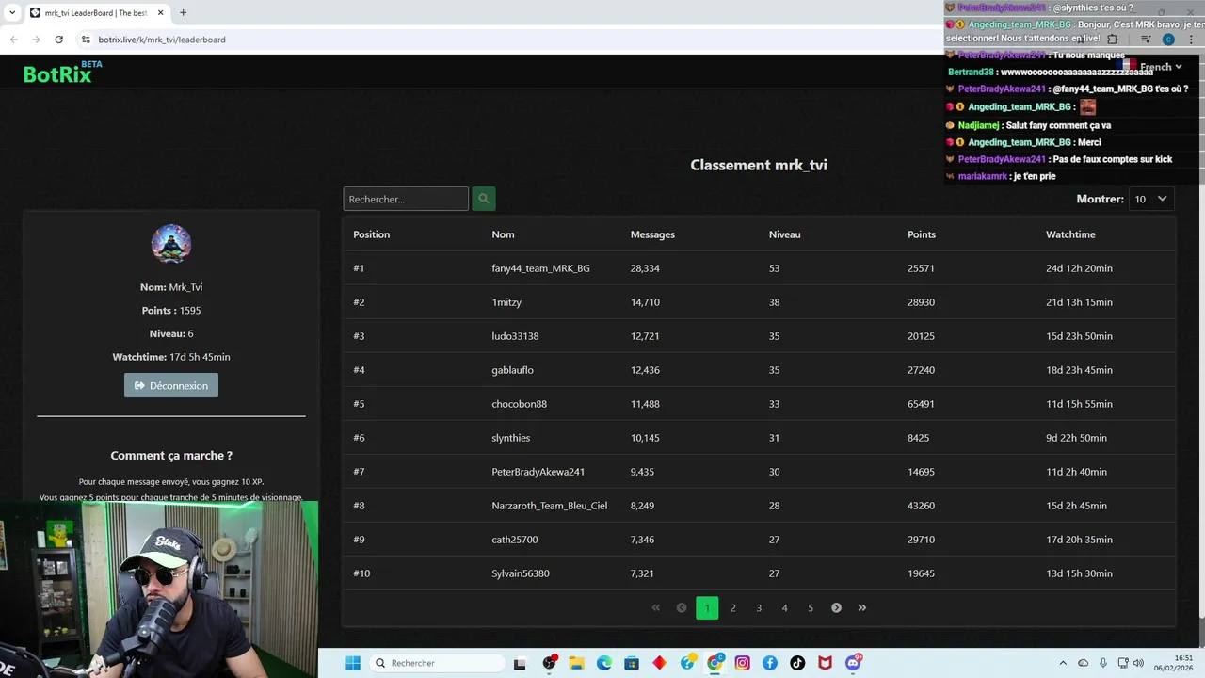
Task: Select the name cath25700
Action: [514, 540]
